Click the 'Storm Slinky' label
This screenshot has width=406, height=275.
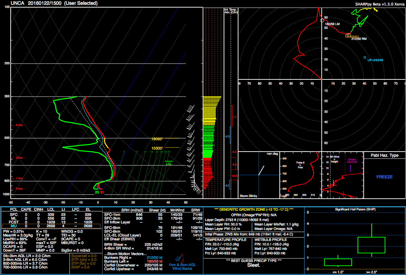[x=248, y=196]
